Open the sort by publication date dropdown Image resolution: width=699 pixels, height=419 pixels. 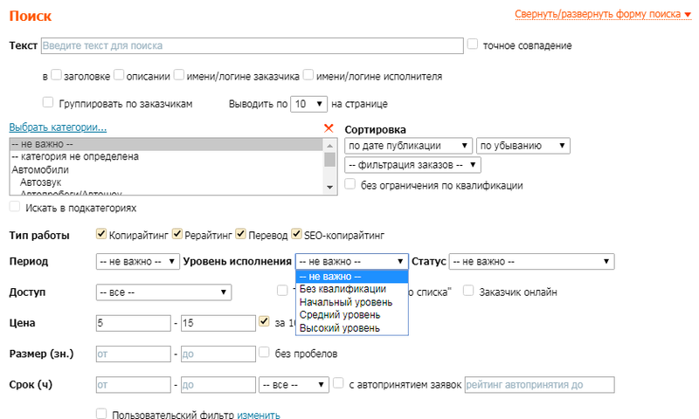tap(409, 146)
